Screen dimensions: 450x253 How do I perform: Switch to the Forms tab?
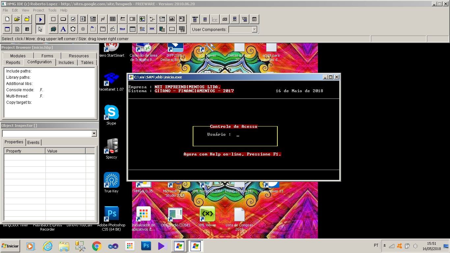click(47, 56)
